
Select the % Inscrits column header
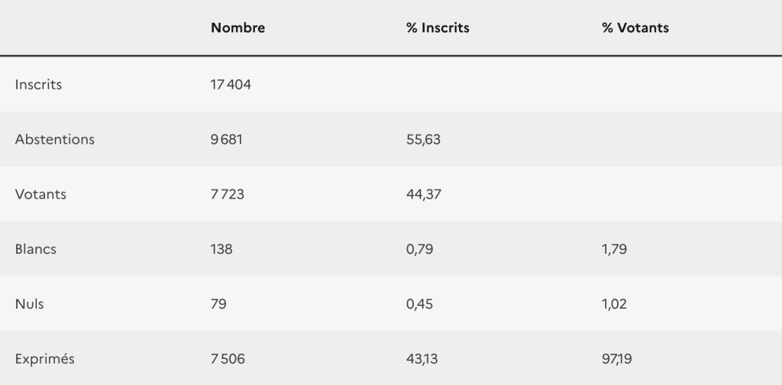click(438, 28)
